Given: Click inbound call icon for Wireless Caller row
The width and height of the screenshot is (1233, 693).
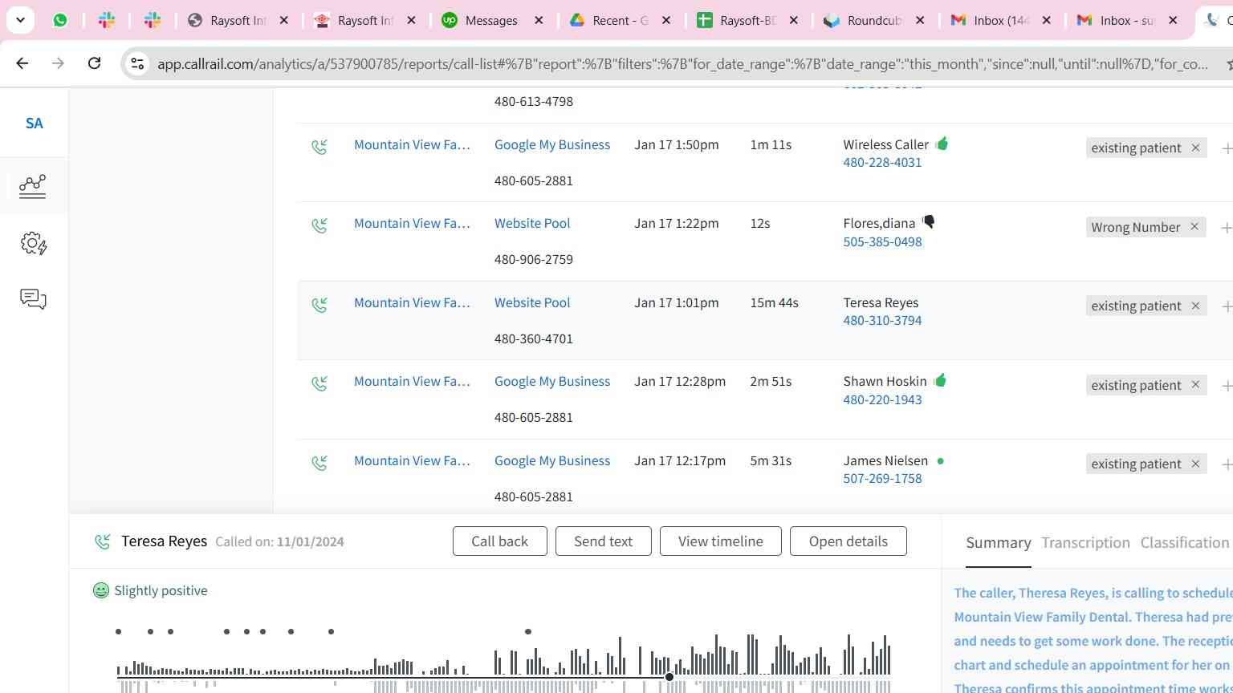Looking at the screenshot, I should pyautogui.click(x=319, y=147).
